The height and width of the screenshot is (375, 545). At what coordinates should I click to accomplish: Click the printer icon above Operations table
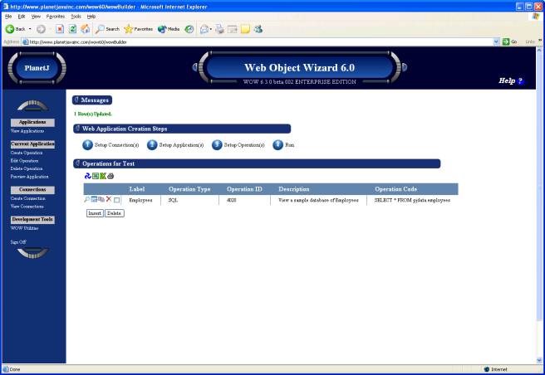click(x=110, y=176)
